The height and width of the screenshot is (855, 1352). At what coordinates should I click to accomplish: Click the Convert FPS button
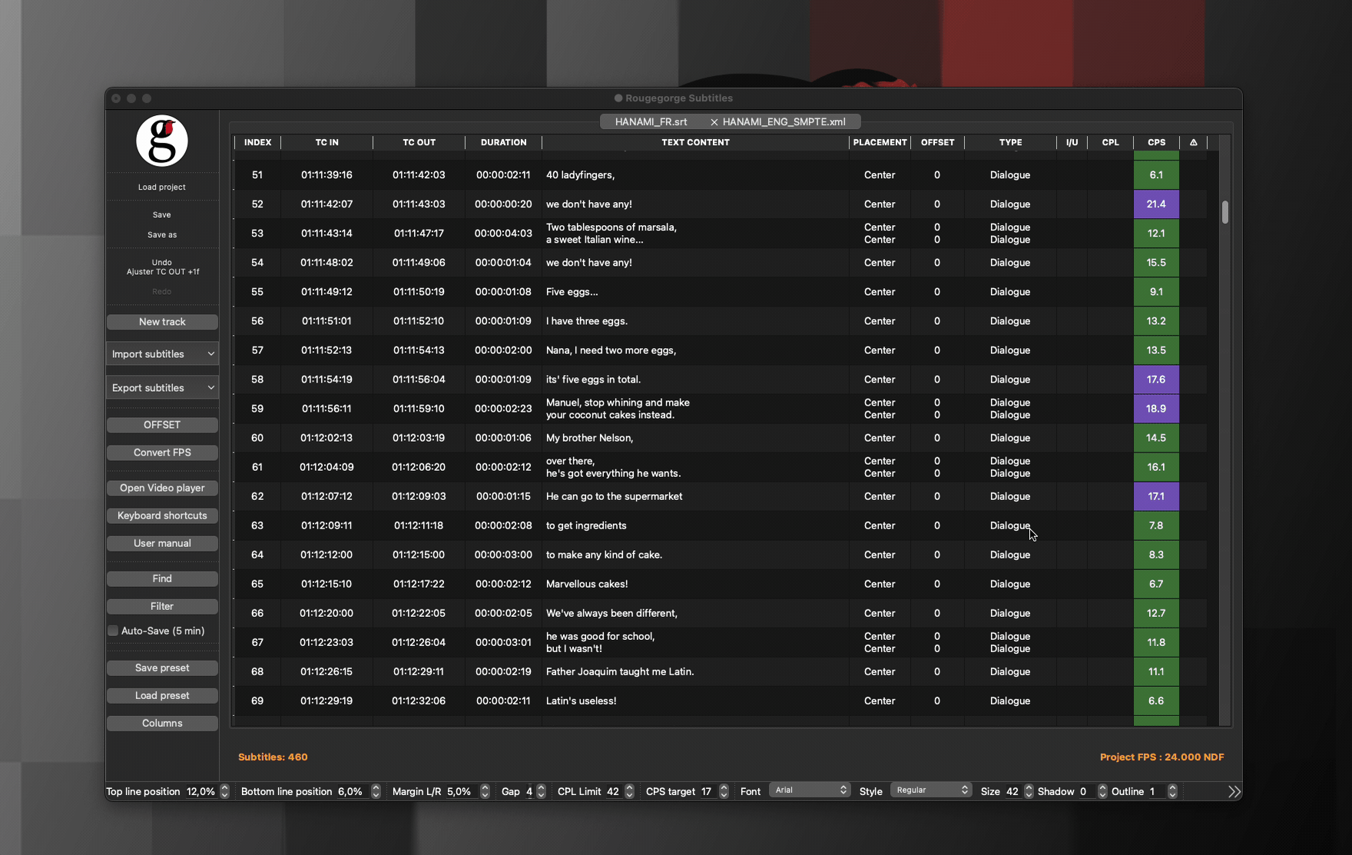162,452
